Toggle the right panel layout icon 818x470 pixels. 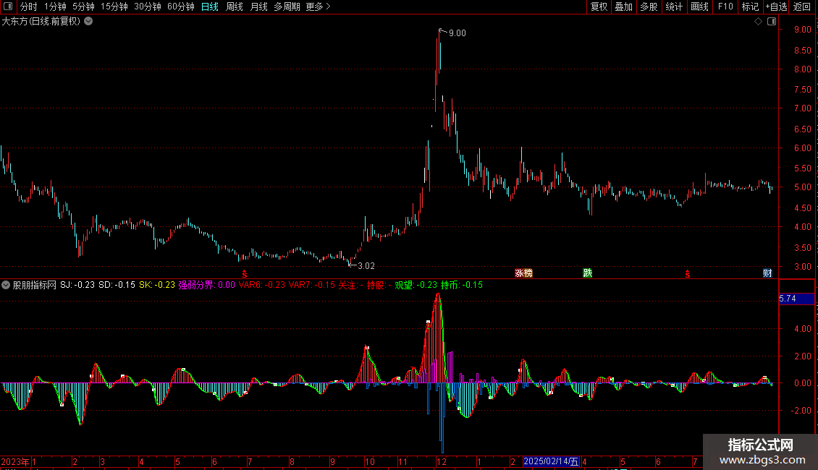click(x=772, y=22)
